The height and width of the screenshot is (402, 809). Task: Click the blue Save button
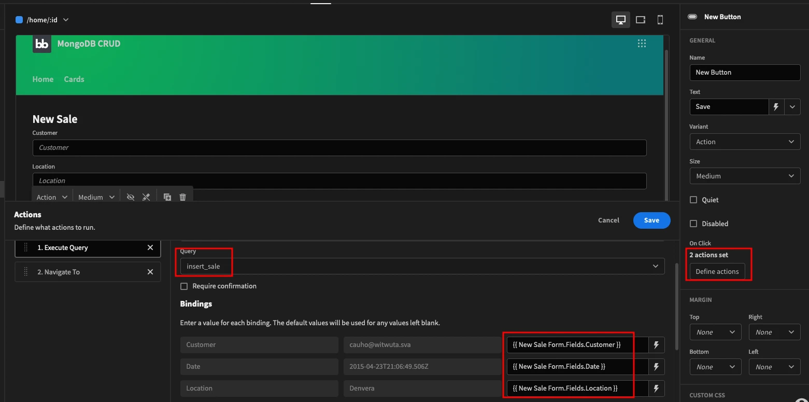pyautogui.click(x=651, y=220)
